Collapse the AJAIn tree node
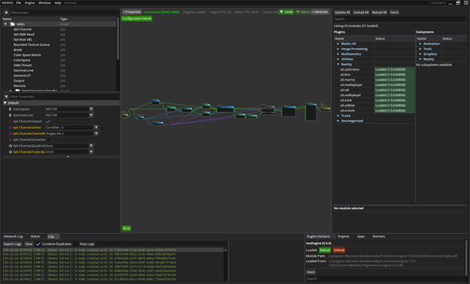 (x=5, y=24)
